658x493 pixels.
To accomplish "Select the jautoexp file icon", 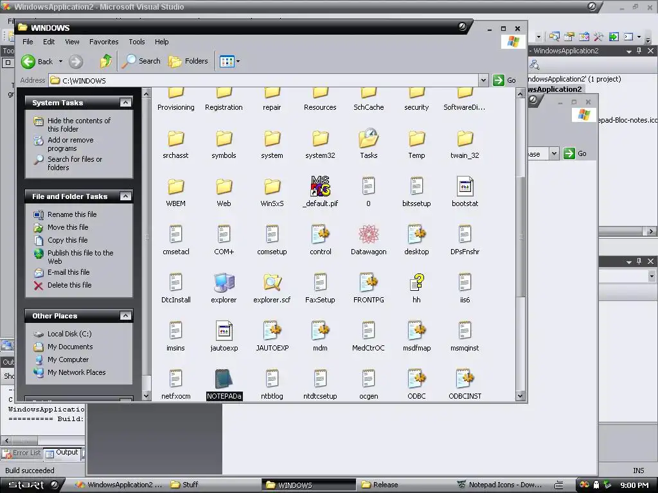I will pyautogui.click(x=224, y=331).
